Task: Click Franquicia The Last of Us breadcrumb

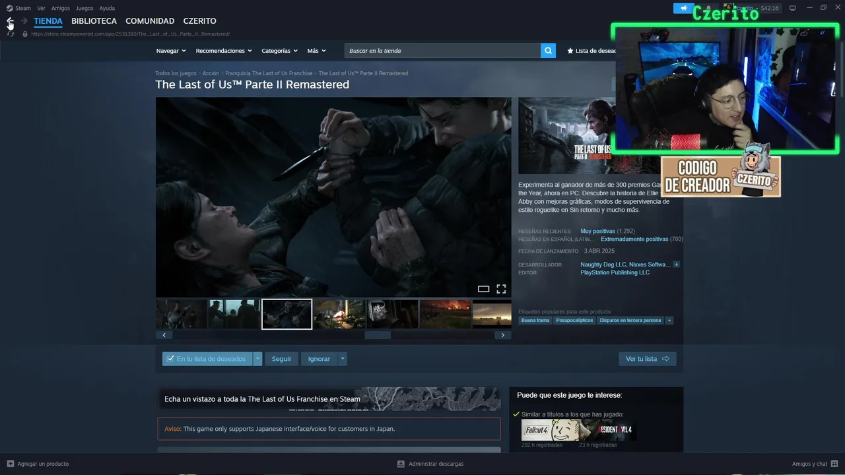Action: 269,73
